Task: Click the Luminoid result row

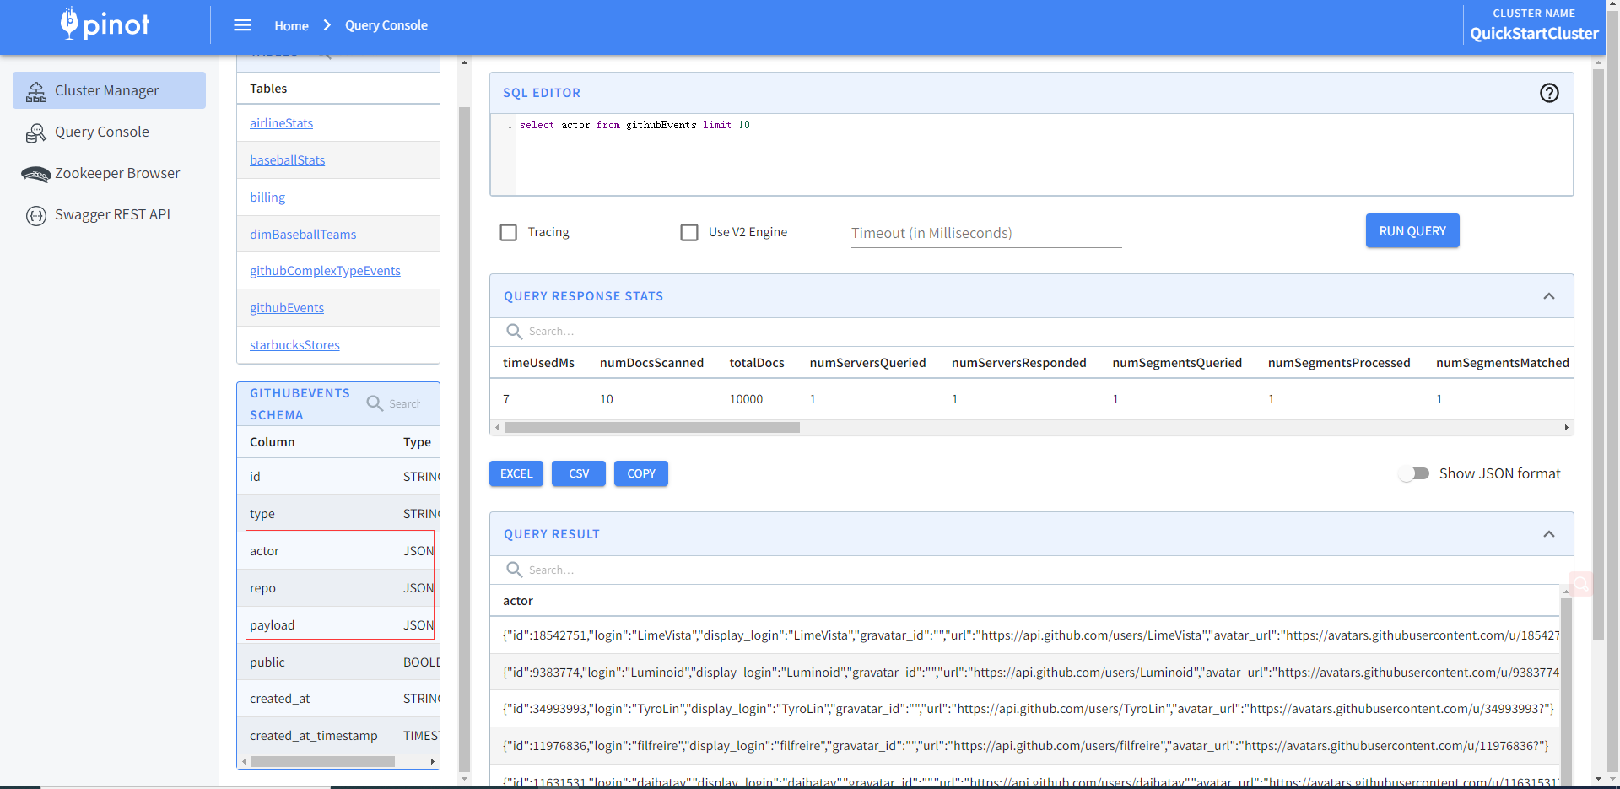Action: coord(1025,673)
